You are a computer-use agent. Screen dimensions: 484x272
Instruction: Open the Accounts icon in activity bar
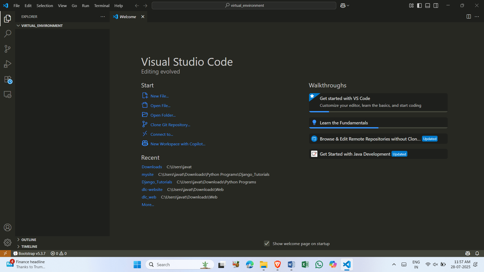(x=7, y=227)
